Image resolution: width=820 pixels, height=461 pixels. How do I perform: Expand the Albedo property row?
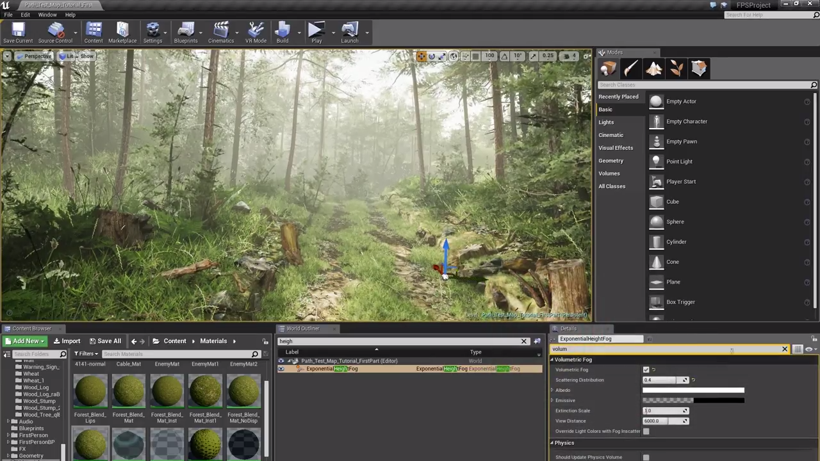[552, 390]
